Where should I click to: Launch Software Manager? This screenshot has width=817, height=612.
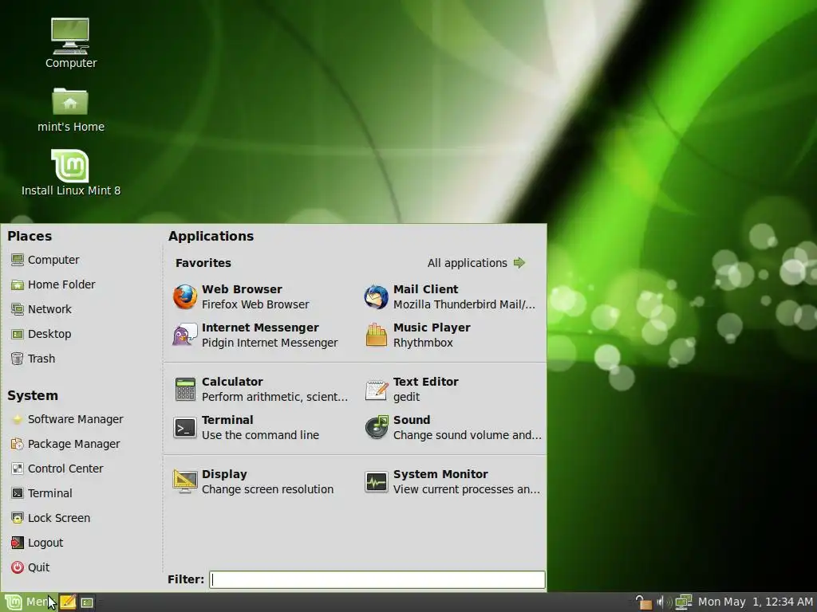67,419
